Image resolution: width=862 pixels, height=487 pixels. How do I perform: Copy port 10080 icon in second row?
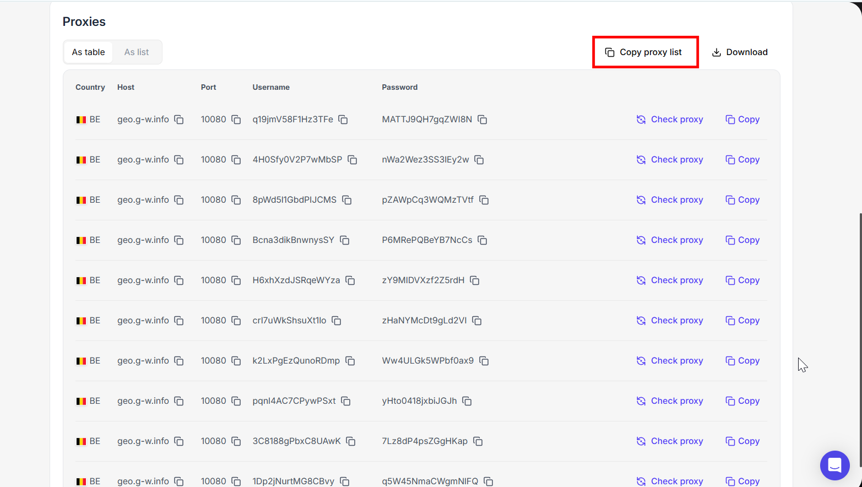pyautogui.click(x=236, y=160)
